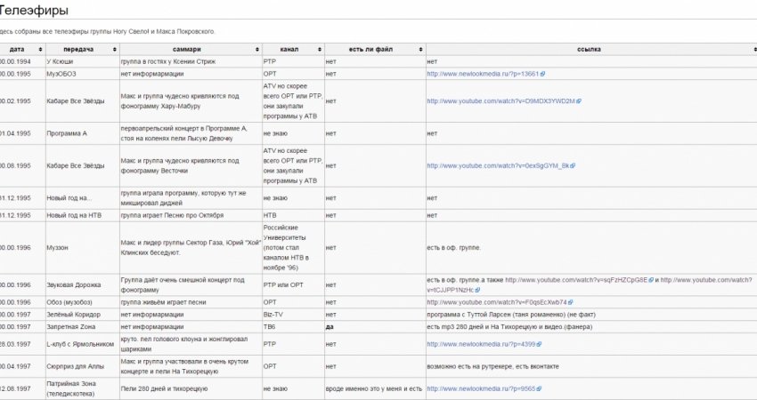Click external-link icon after the D9MDX3YWD2M YouTube URL
The width and height of the screenshot is (757, 400).
579,101
